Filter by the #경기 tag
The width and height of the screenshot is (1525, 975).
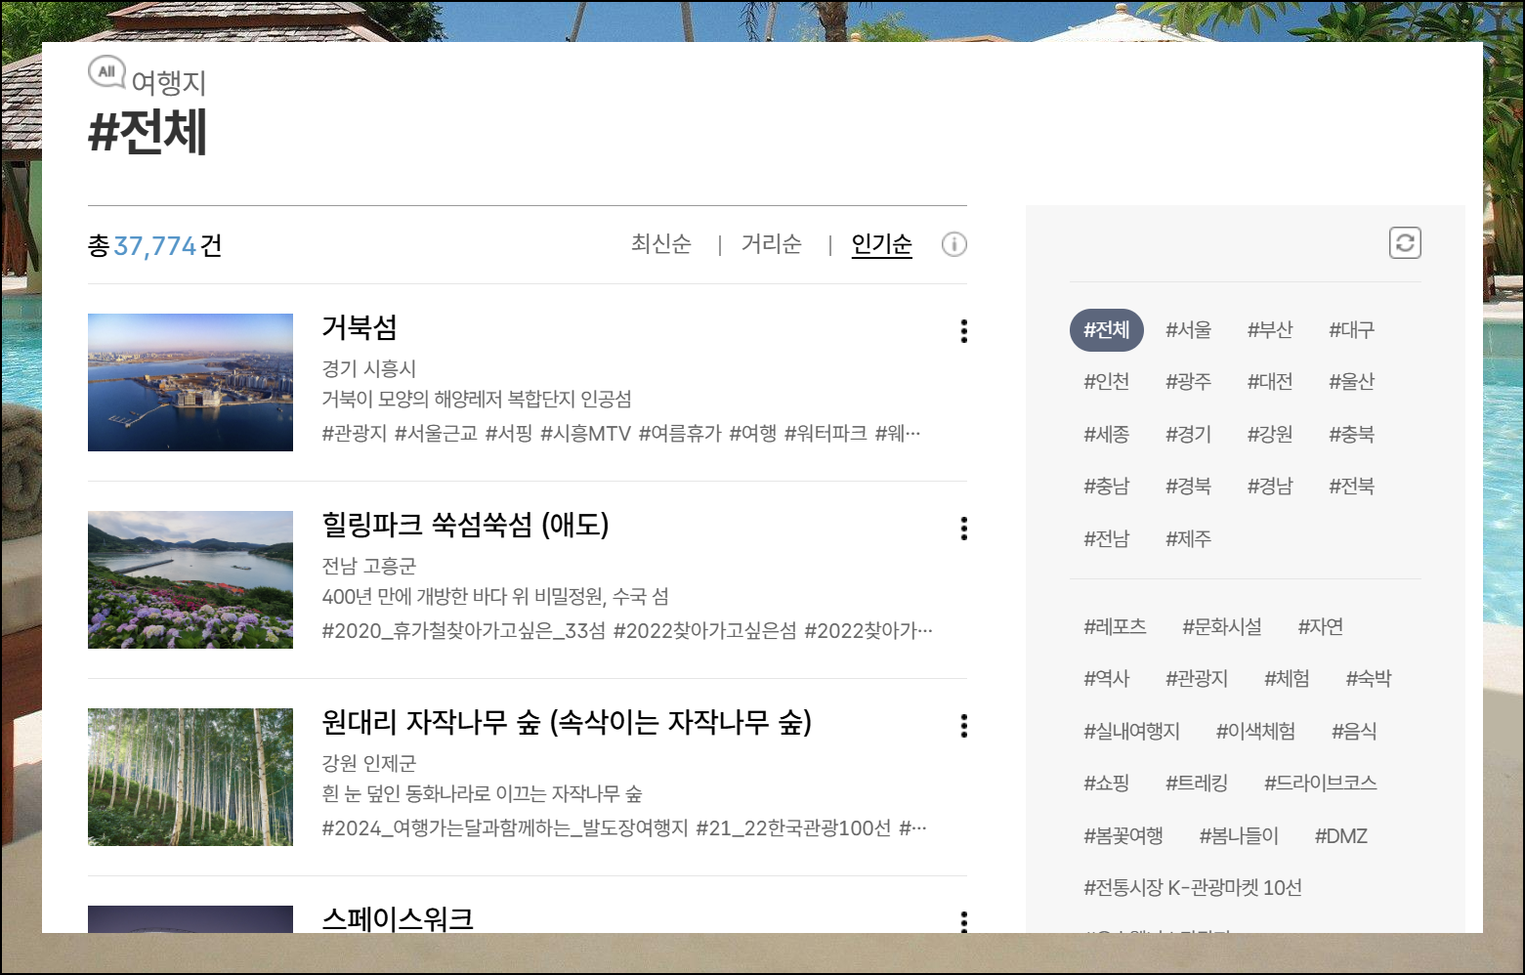tap(1189, 435)
